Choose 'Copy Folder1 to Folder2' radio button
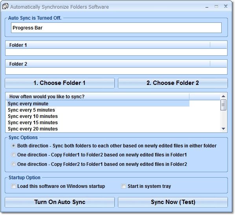 point(13,155)
